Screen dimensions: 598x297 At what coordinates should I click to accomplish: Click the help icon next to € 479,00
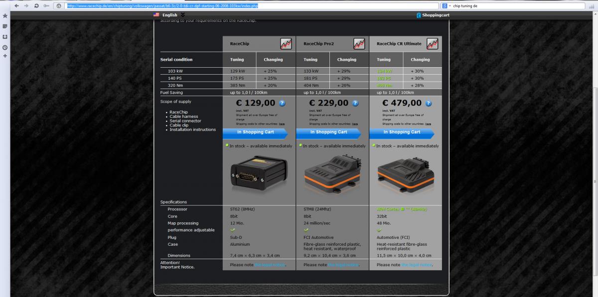pyautogui.click(x=429, y=103)
